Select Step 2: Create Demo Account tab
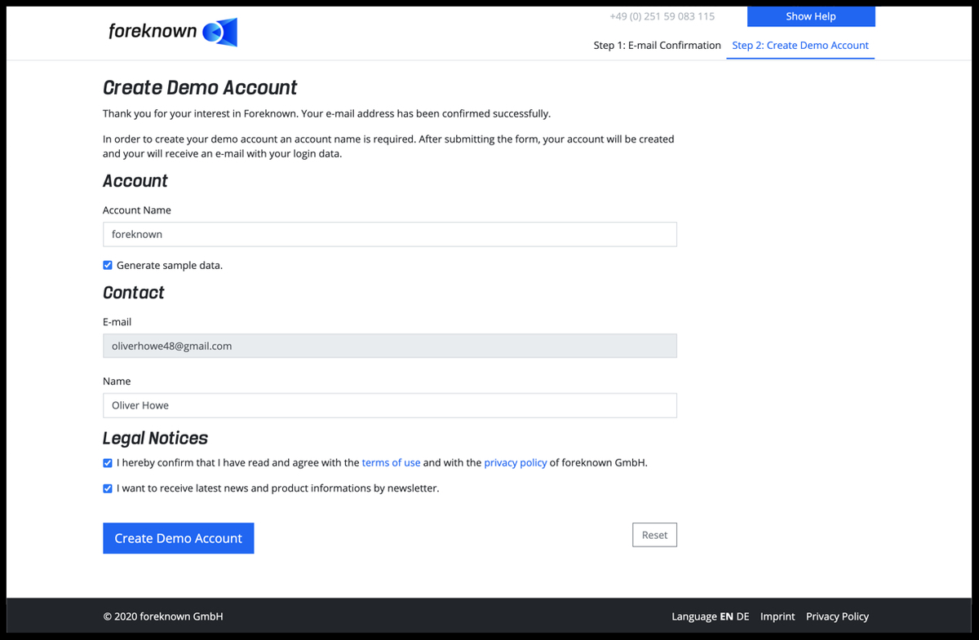Screen dimensions: 979x640 [800, 46]
